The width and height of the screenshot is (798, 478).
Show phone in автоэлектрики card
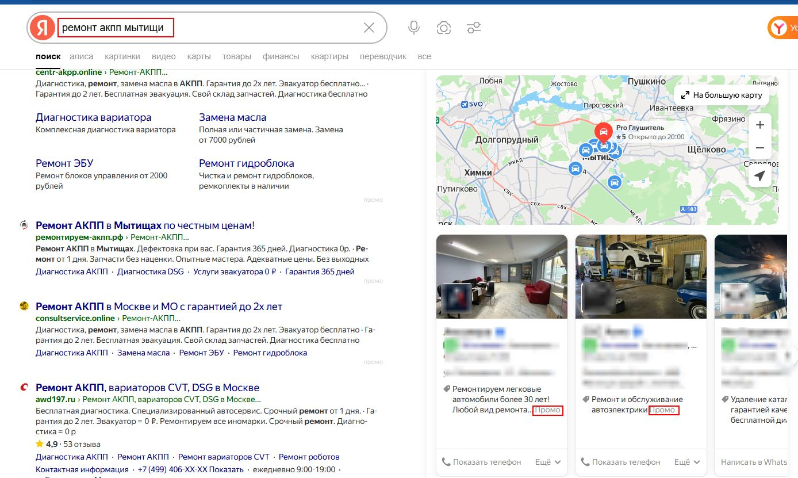tap(621, 462)
